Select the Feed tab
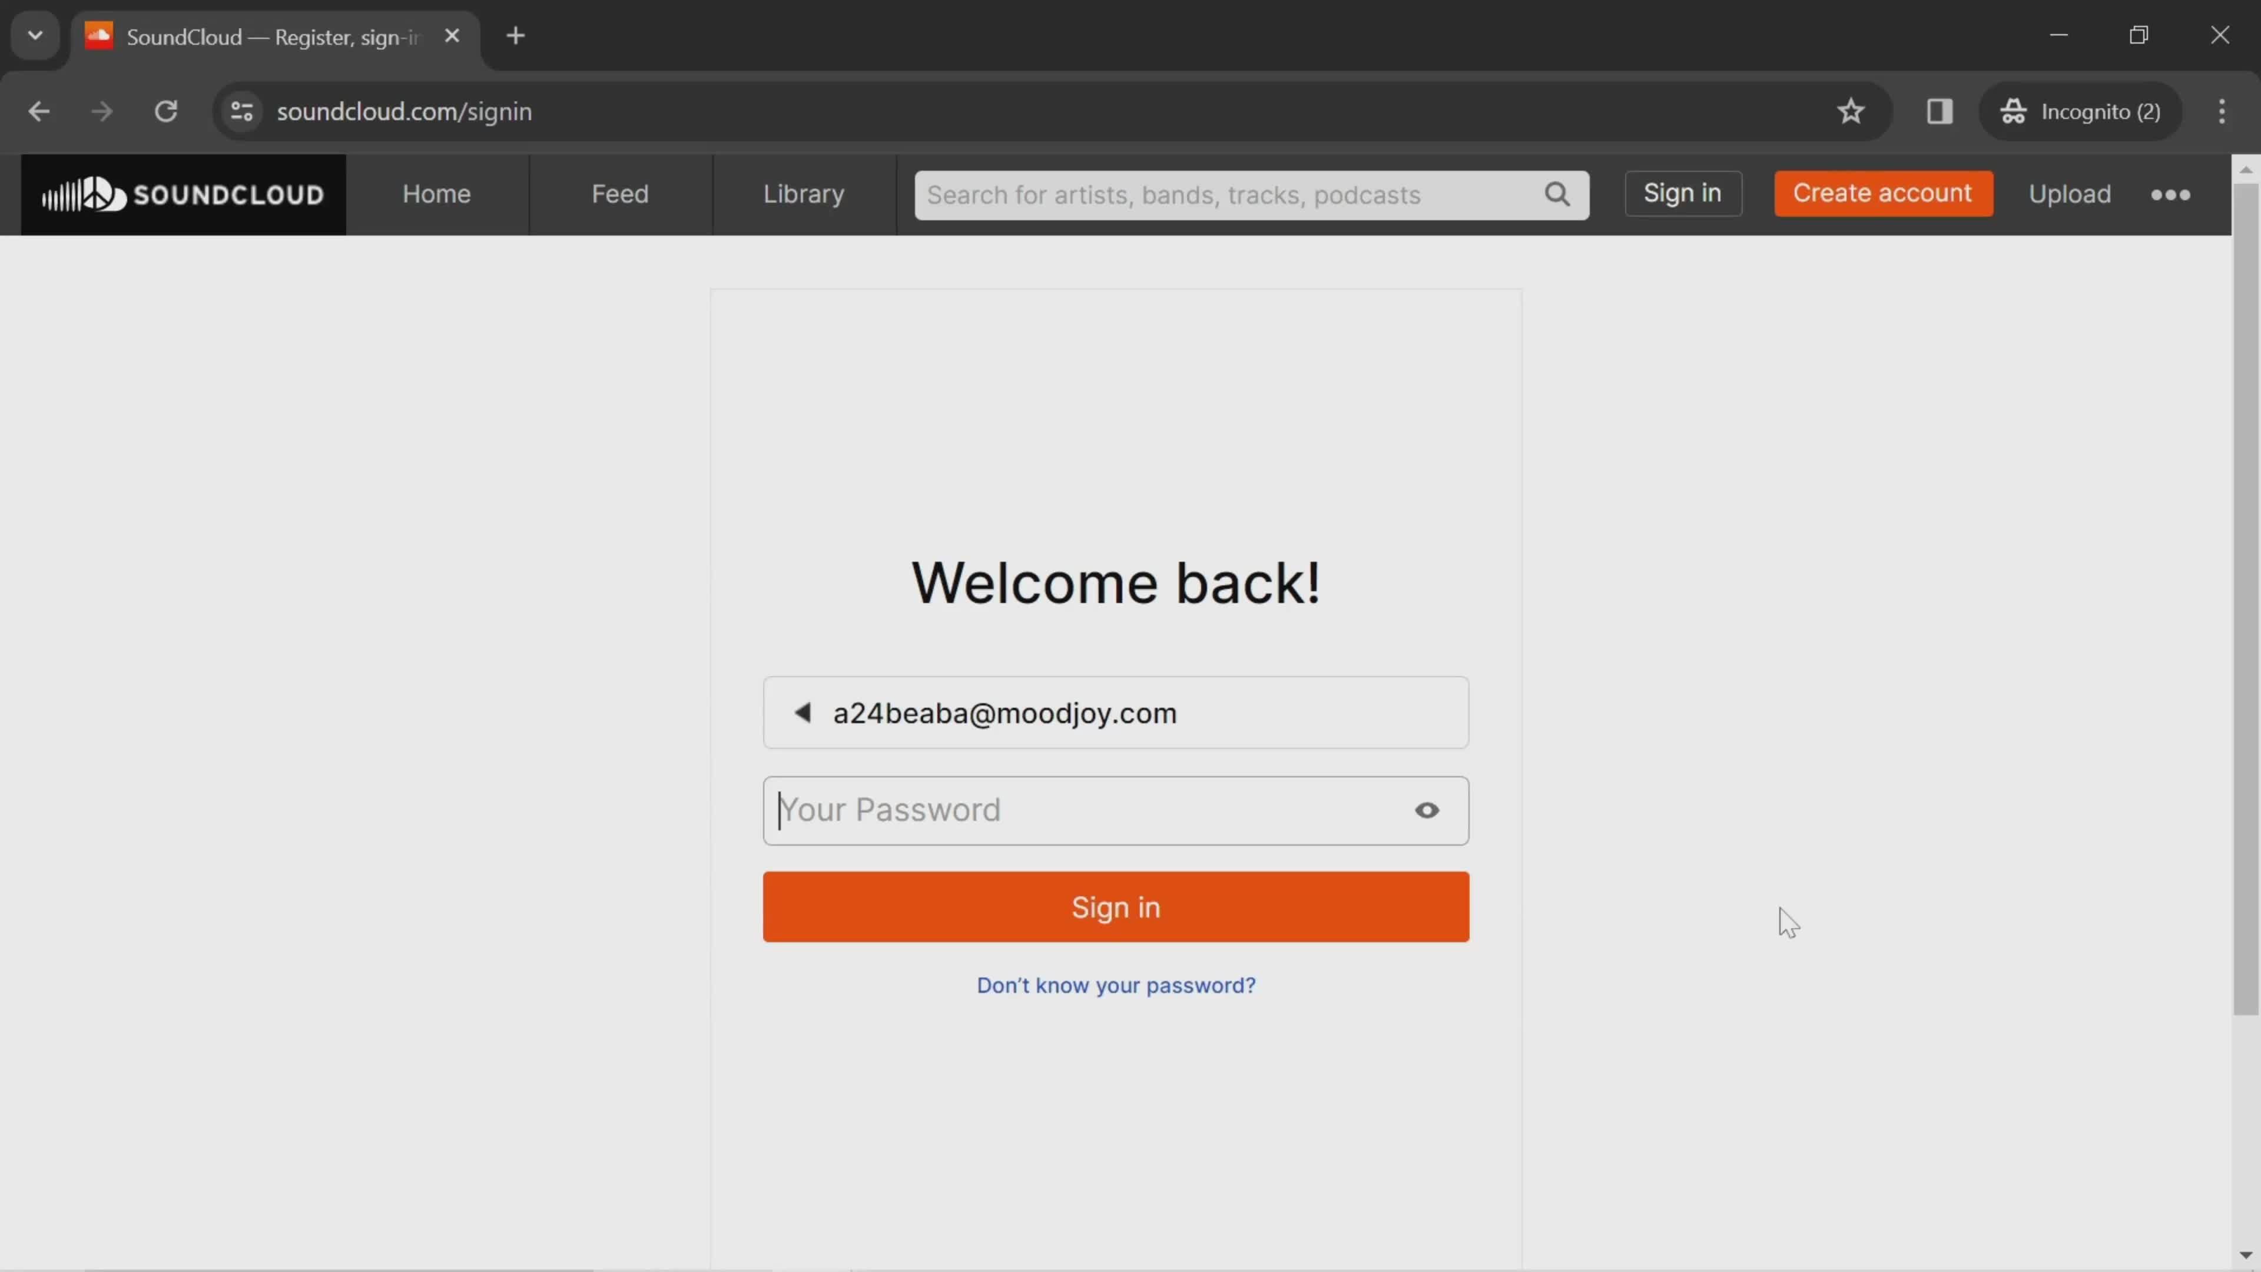2261x1272 pixels. pos(619,193)
